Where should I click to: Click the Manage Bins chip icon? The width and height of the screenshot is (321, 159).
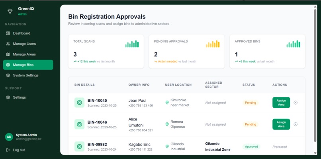[8, 65]
